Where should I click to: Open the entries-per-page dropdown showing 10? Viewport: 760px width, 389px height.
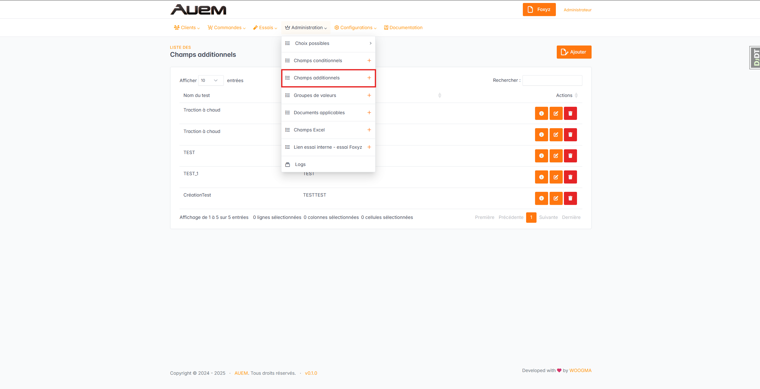210,81
